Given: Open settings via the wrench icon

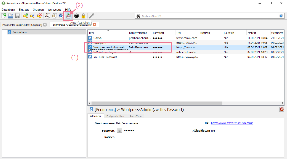Looking at the screenshot, I should point(92,16).
